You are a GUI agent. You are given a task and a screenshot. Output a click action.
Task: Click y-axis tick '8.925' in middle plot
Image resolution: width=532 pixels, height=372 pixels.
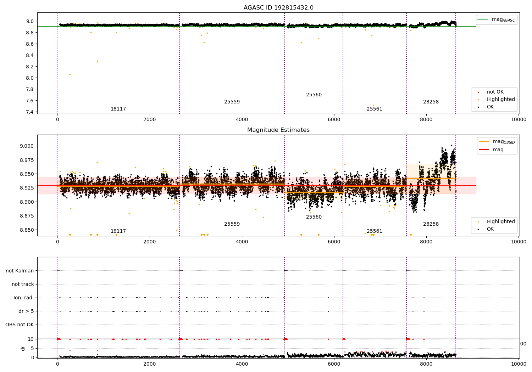click(x=27, y=188)
